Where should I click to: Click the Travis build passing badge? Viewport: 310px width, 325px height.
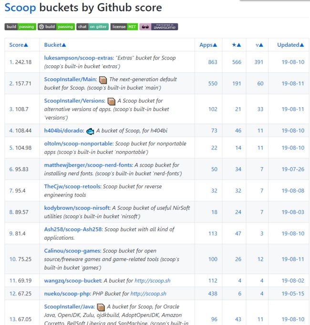coord(56,27)
